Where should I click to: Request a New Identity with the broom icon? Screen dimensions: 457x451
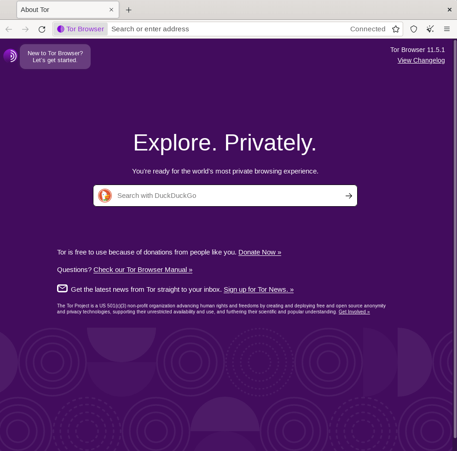(x=430, y=29)
